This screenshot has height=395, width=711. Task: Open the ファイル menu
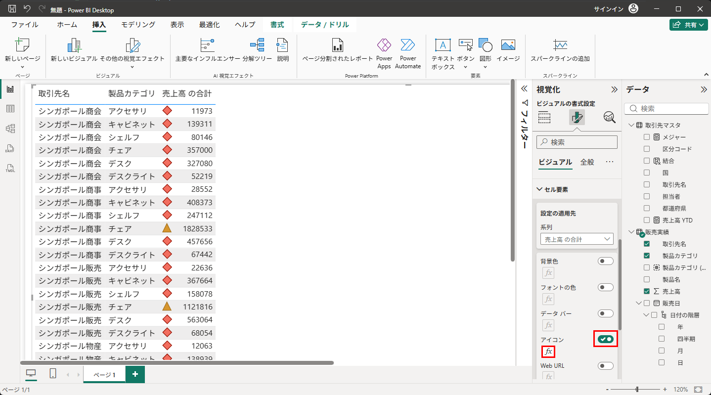pos(25,25)
